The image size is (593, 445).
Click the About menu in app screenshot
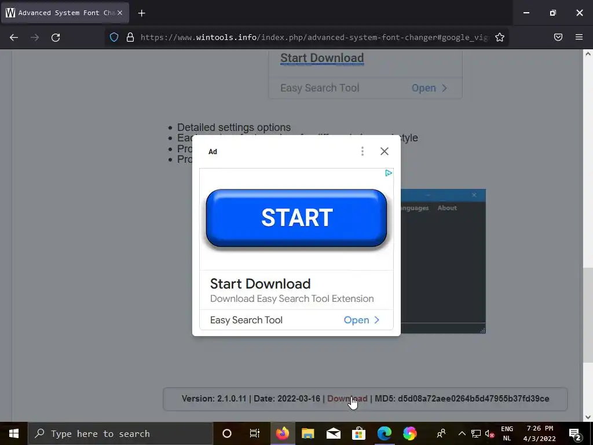point(447,208)
